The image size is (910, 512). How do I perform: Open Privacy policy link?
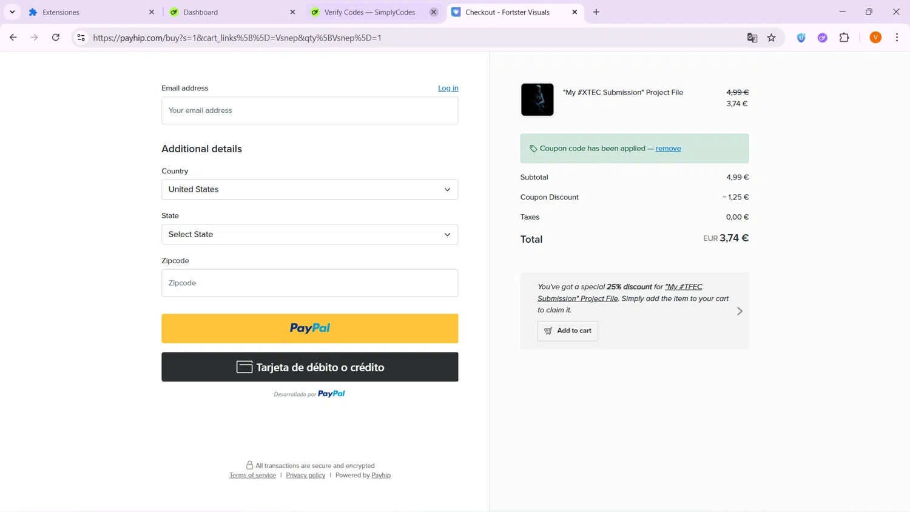coord(306,475)
